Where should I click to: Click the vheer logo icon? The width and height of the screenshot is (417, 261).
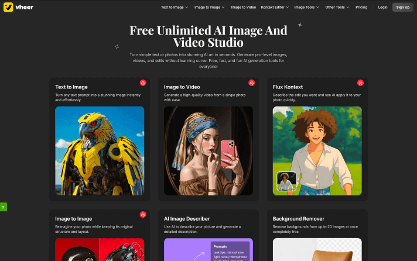(x=8, y=7)
